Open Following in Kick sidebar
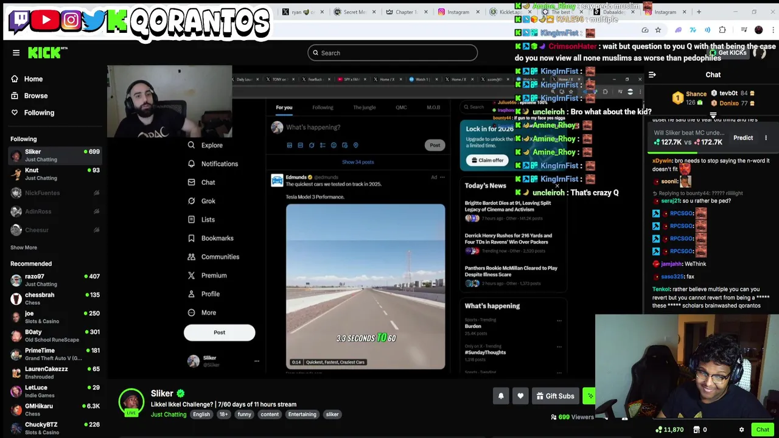Image resolution: width=779 pixels, height=438 pixels. tap(33, 113)
